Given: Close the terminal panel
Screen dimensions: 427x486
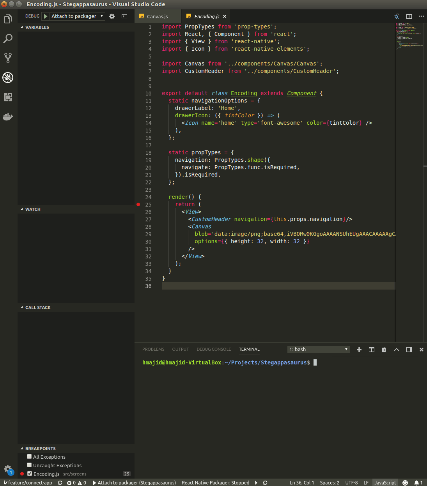Looking at the screenshot, I should 422,350.
